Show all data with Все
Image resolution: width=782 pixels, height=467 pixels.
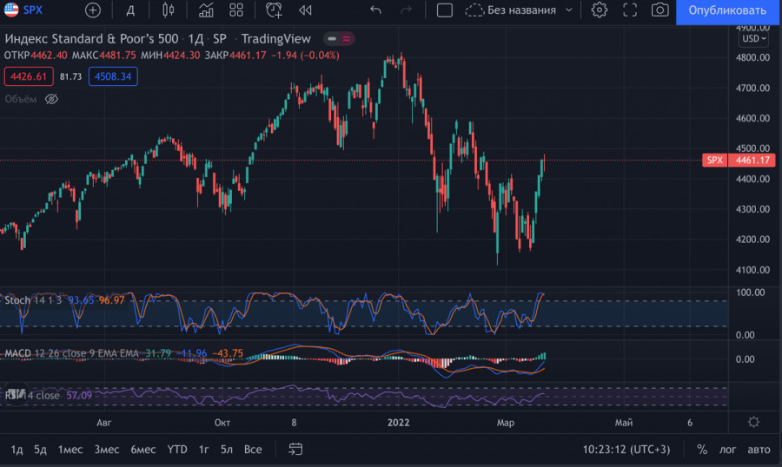[x=253, y=450]
